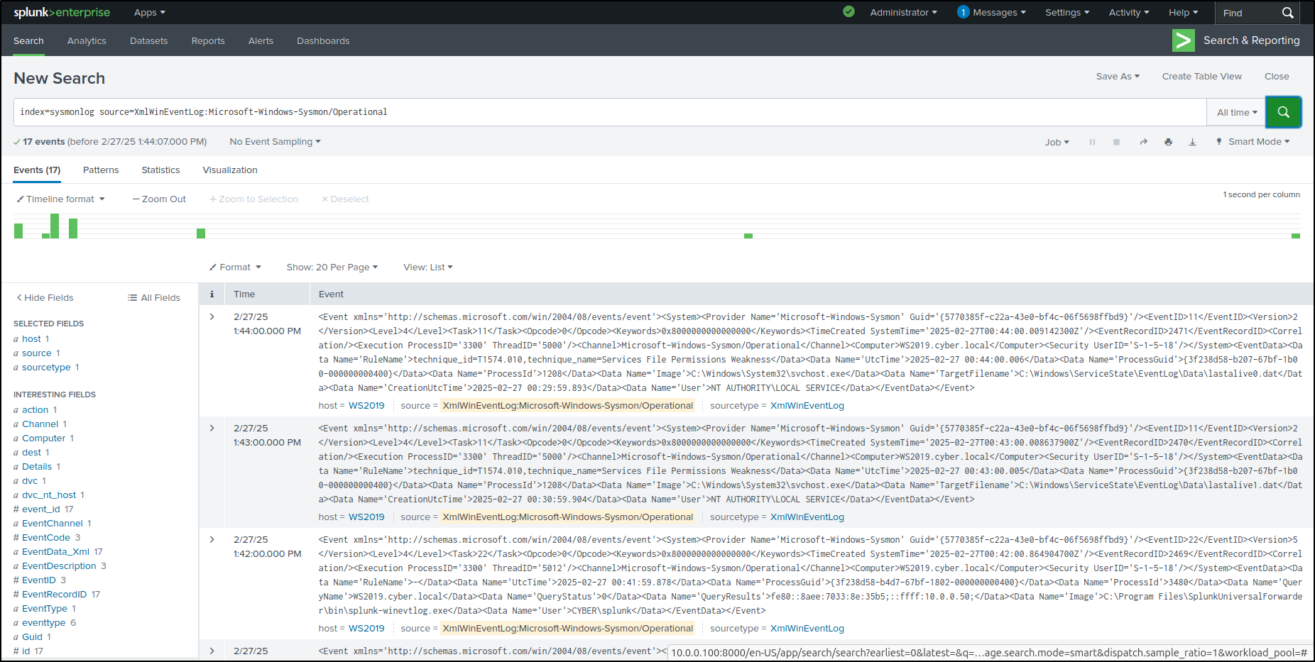The height and width of the screenshot is (662, 1315).
Task: Open the search bar Find icon
Action: (1288, 12)
